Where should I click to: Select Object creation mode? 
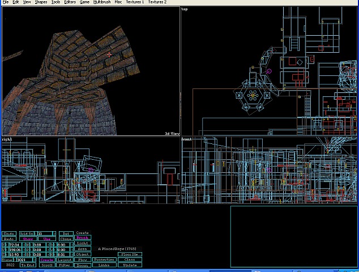coord(82,254)
